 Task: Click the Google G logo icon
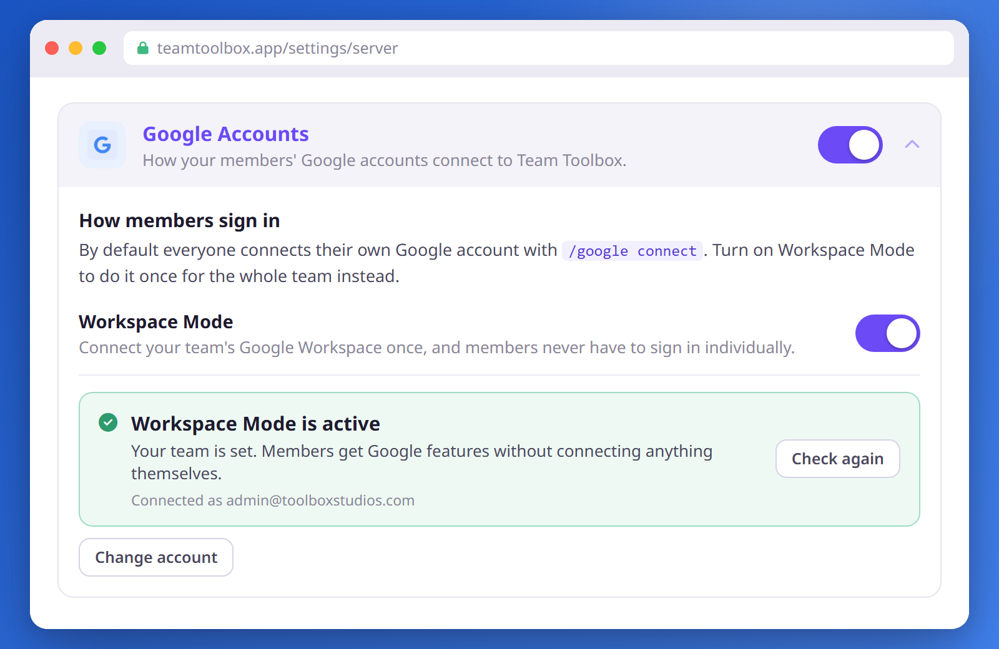[102, 145]
